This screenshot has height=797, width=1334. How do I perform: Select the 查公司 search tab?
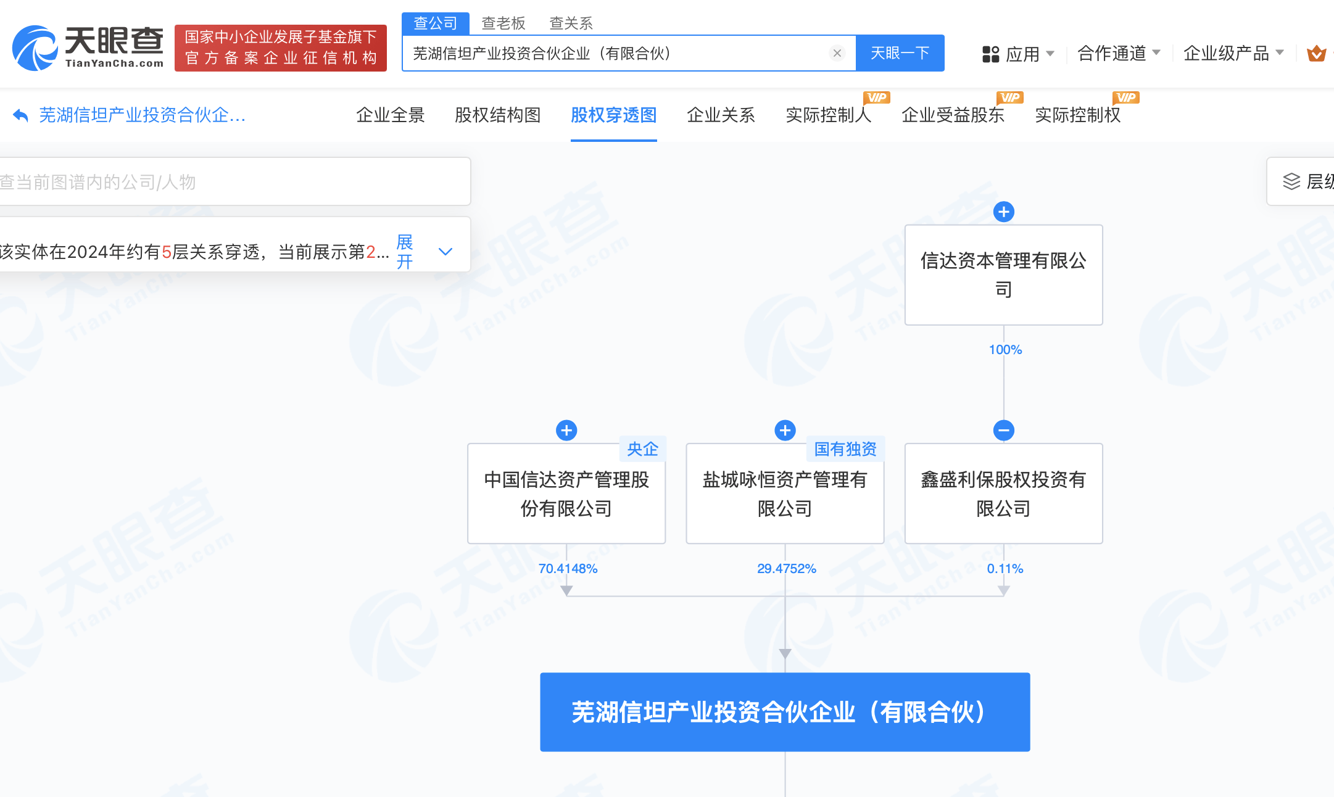pyautogui.click(x=436, y=23)
